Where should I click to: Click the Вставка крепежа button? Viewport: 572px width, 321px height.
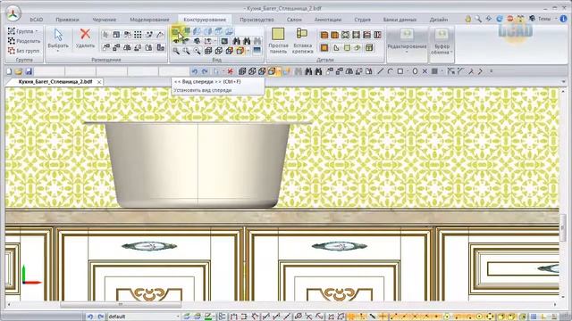(x=302, y=41)
